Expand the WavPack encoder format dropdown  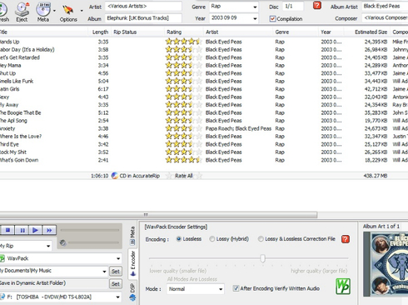pos(118,258)
